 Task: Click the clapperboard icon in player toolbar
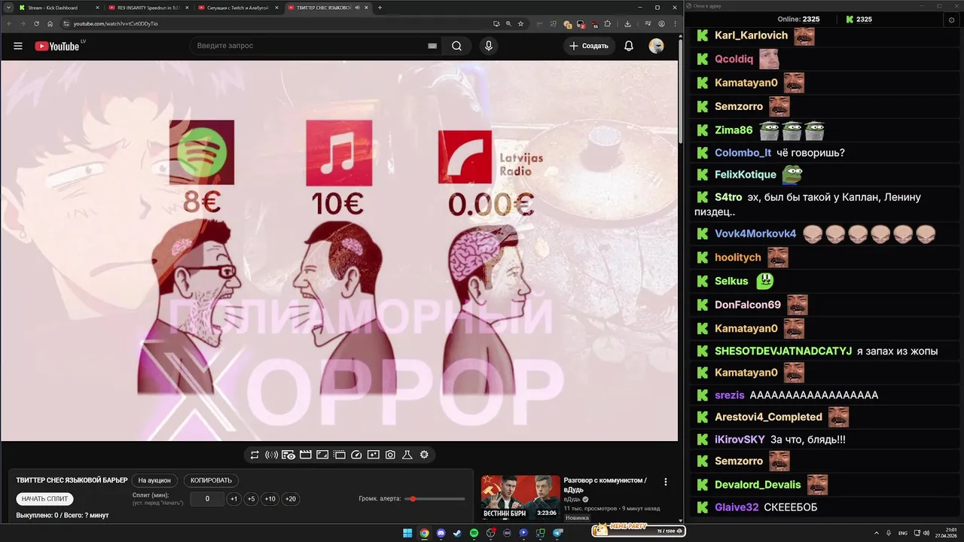coord(305,455)
